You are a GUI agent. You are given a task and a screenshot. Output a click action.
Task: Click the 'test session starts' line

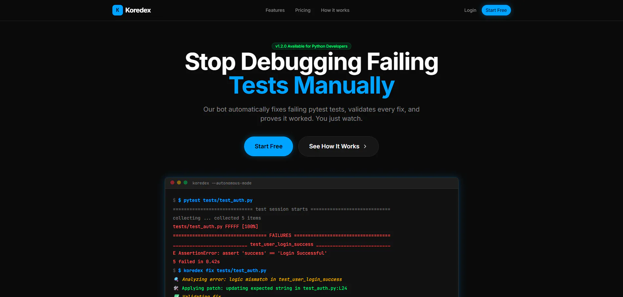click(282, 209)
